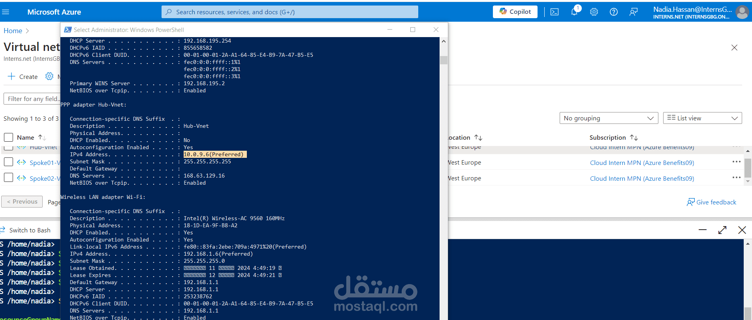
Task: Click the Microsoft Azure logo text
Action: [x=54, y=12]
